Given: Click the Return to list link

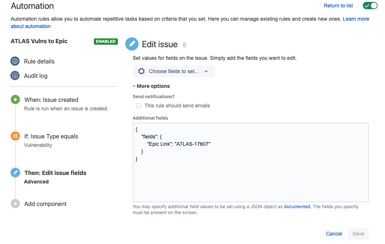Looking at the screenshot, I should point(338,6).
